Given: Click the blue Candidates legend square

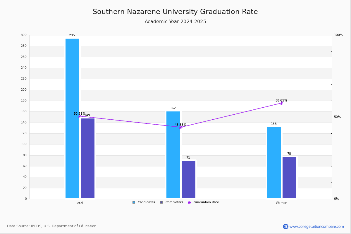Looking at the screenshot, I should [134, 202].
